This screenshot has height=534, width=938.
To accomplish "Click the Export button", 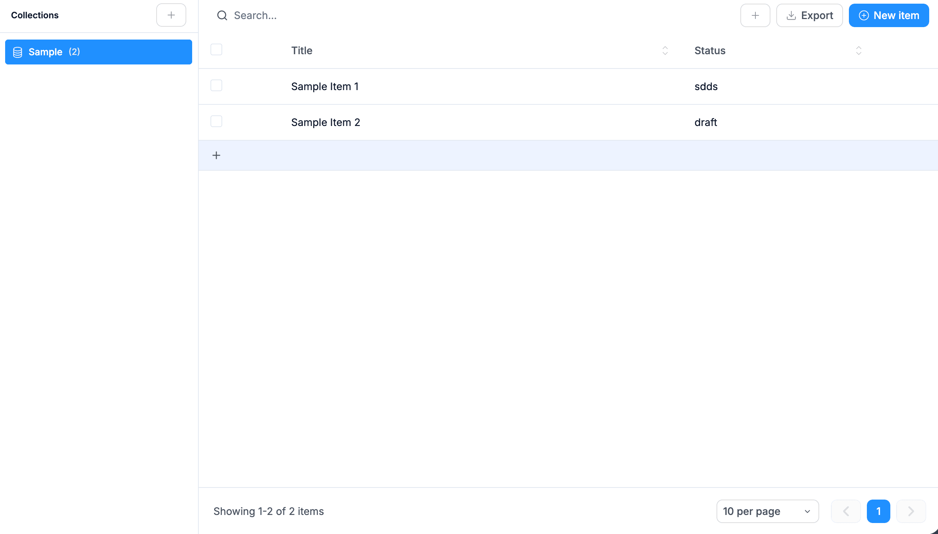I will point(809,15).
